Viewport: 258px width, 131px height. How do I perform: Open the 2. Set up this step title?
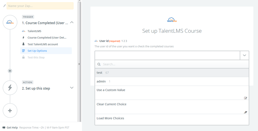pyautogui.click(x=36, y=88)
